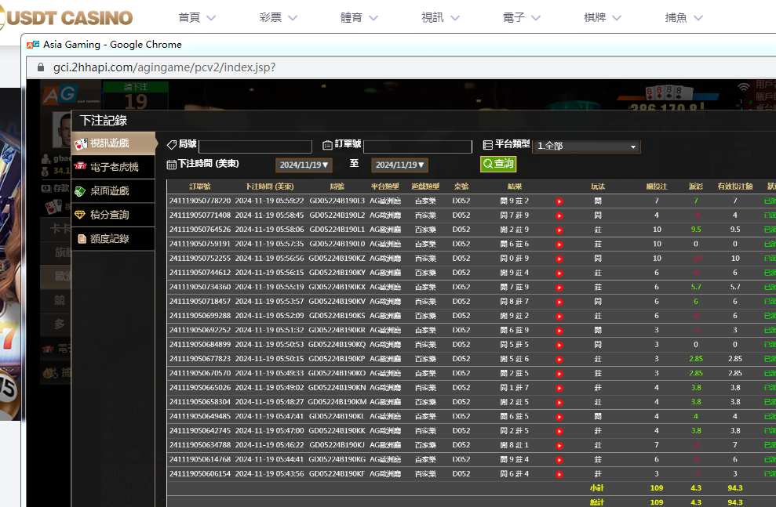Open the 平台類型 dropdown showing 1.全部
Screen dimensions: 776x507
586,146
